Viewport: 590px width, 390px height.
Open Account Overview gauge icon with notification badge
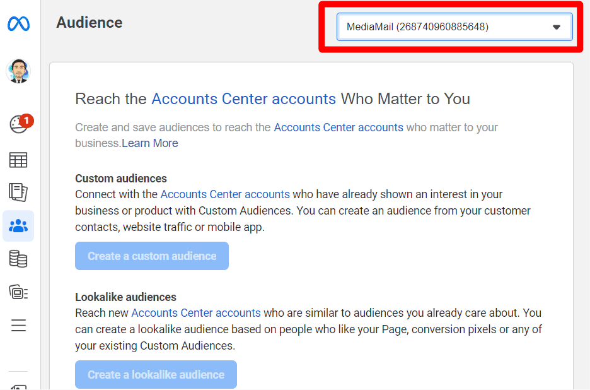tap(18, 124)
